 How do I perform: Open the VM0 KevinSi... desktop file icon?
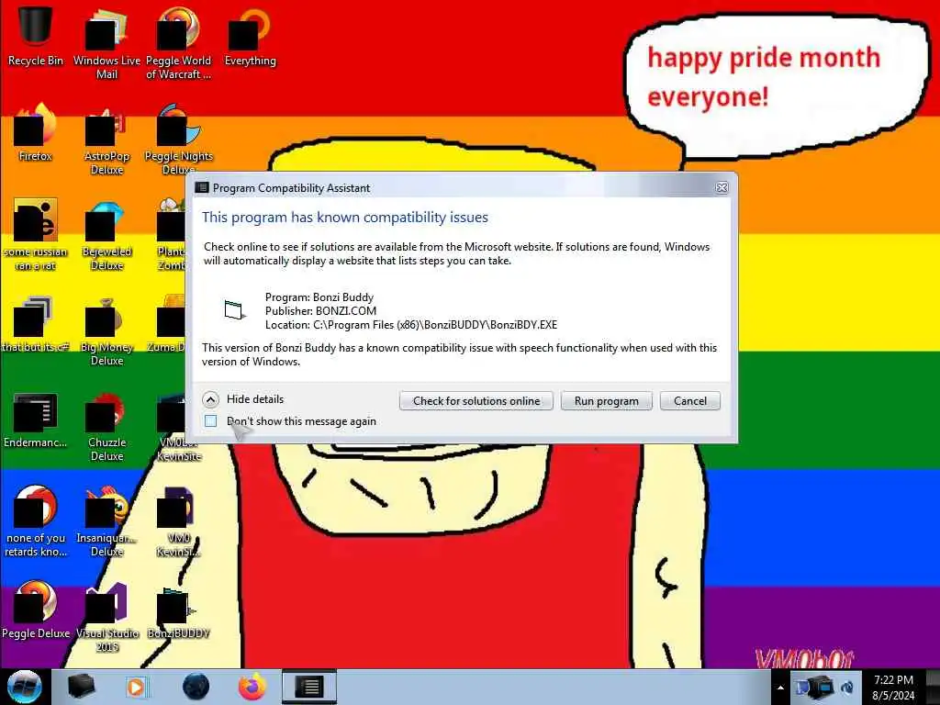(x=178, y=520)
